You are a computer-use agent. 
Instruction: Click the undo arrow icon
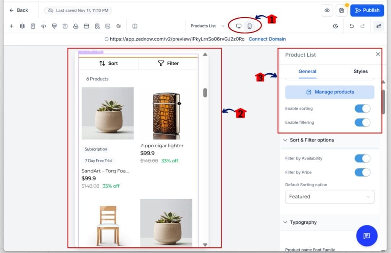(x=351, y=26)
